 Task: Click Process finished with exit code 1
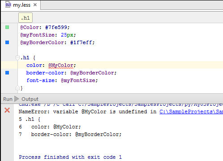70,157
